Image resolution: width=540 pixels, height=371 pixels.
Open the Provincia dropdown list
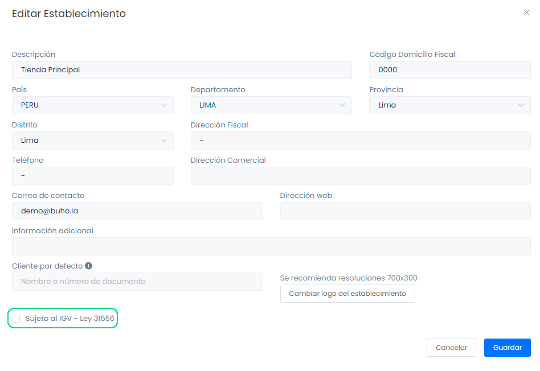[x=449, y=105]
